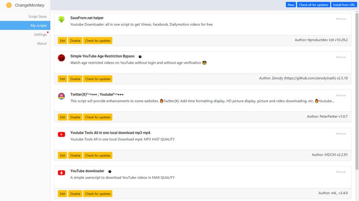Click Youtube Tools All in one title

110,132
